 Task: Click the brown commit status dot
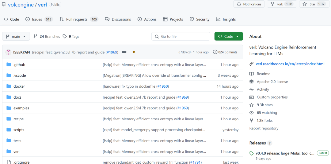pos(134,52)
